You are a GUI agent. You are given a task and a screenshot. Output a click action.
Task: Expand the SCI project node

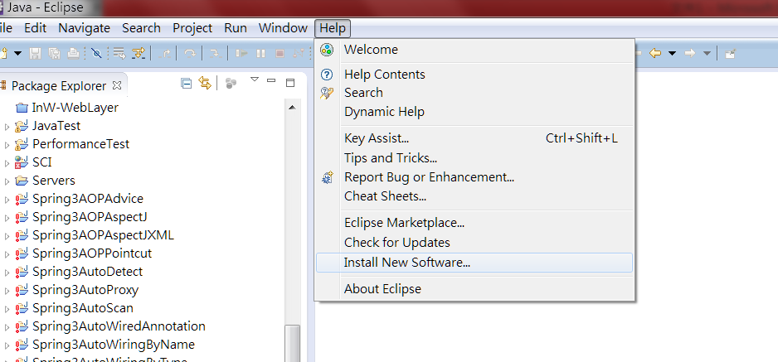click(x=7, y=163)
